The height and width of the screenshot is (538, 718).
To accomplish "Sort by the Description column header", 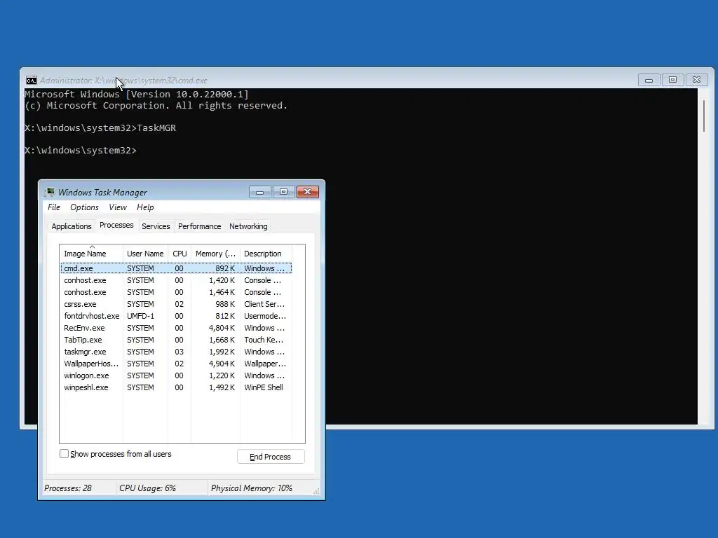I will 266,254.
